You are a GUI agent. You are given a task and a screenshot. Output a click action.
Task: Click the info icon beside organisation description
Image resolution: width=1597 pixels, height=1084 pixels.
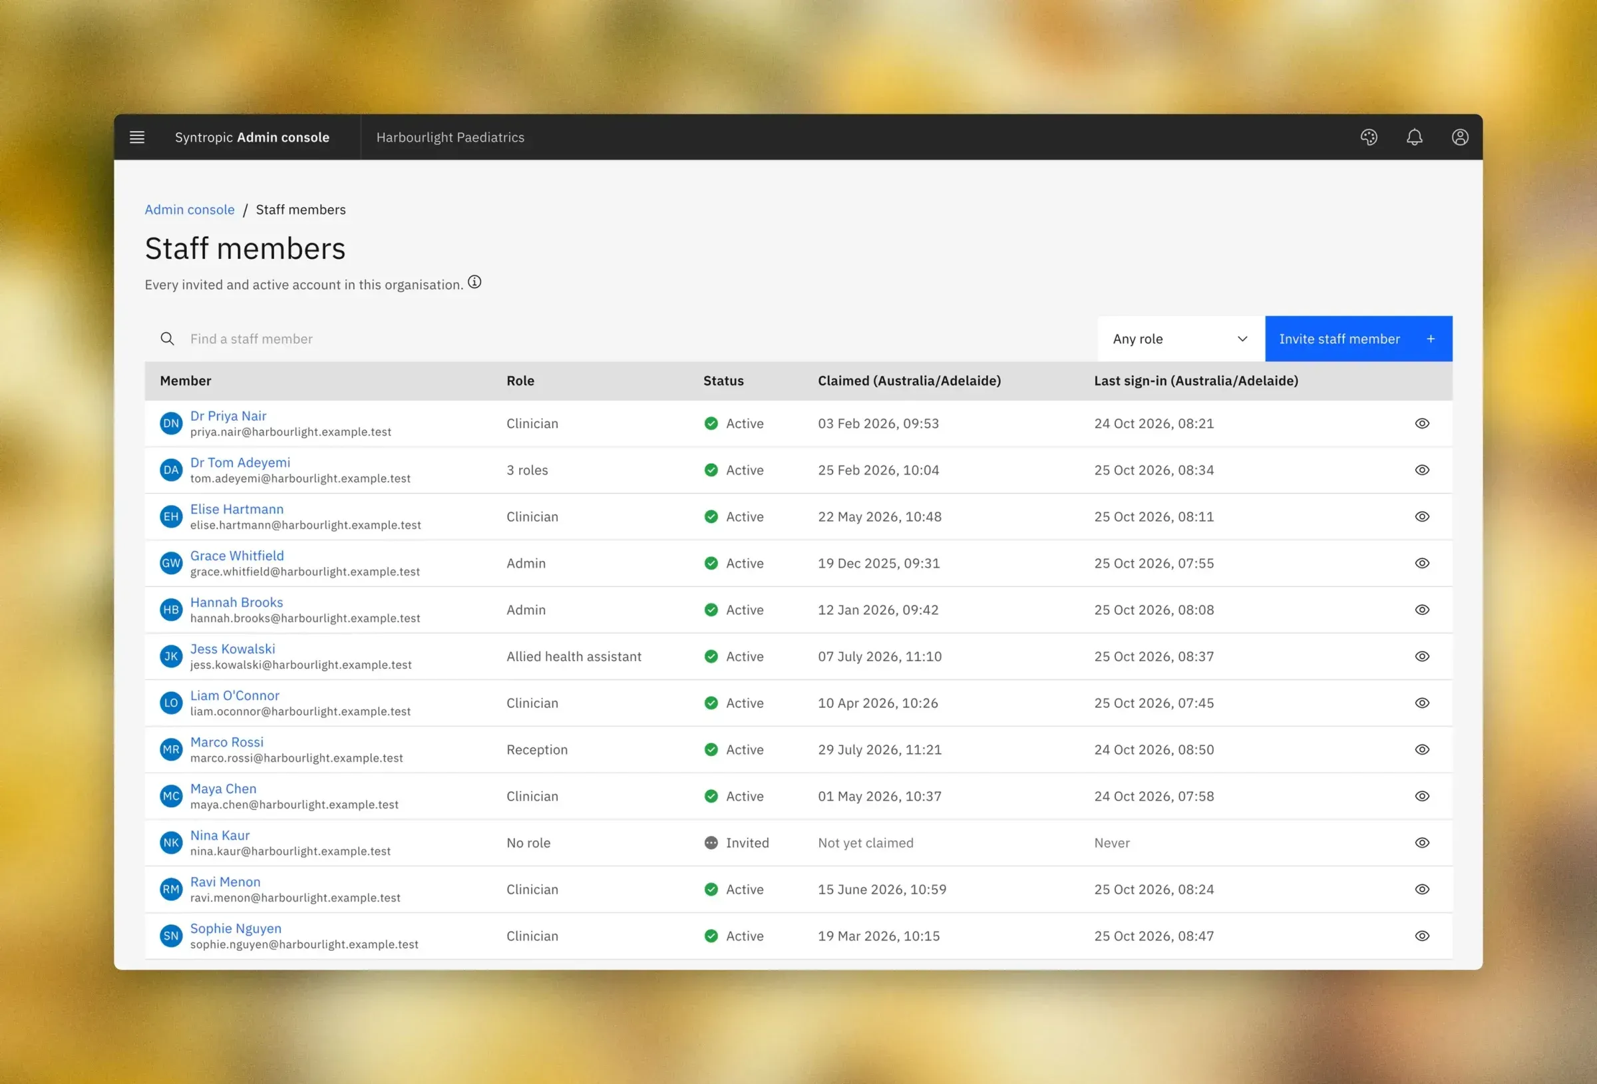(x=475, y=283)
